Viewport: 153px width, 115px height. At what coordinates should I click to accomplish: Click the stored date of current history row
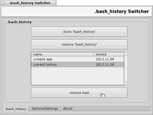coord(105,65)
